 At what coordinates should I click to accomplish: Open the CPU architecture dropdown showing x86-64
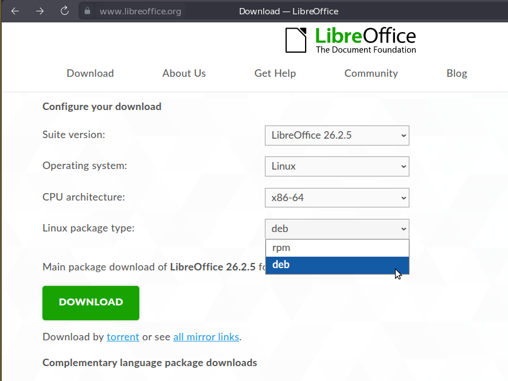point(337,198)
